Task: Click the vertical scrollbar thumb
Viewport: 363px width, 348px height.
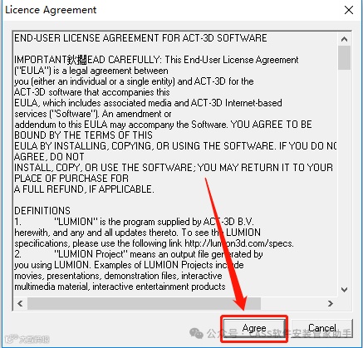Action: click(x=344, y=57)
